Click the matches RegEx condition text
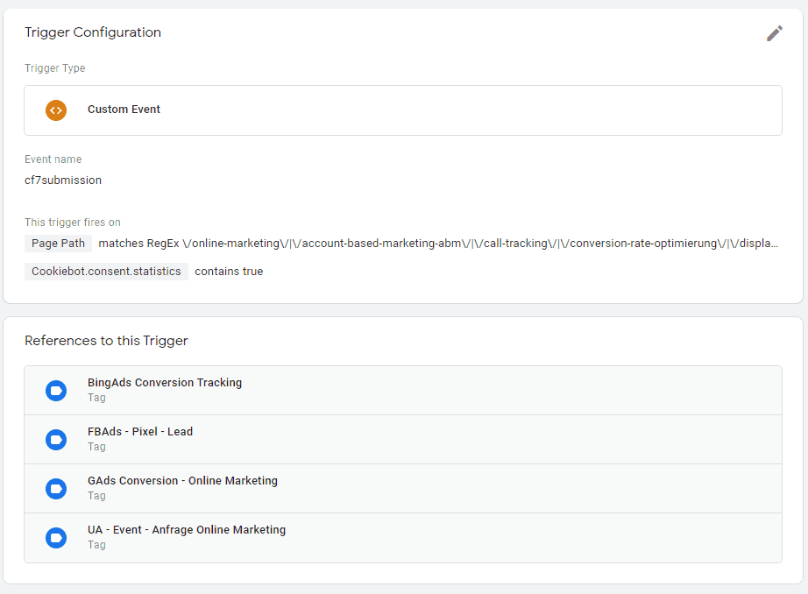 pos(438,244)
